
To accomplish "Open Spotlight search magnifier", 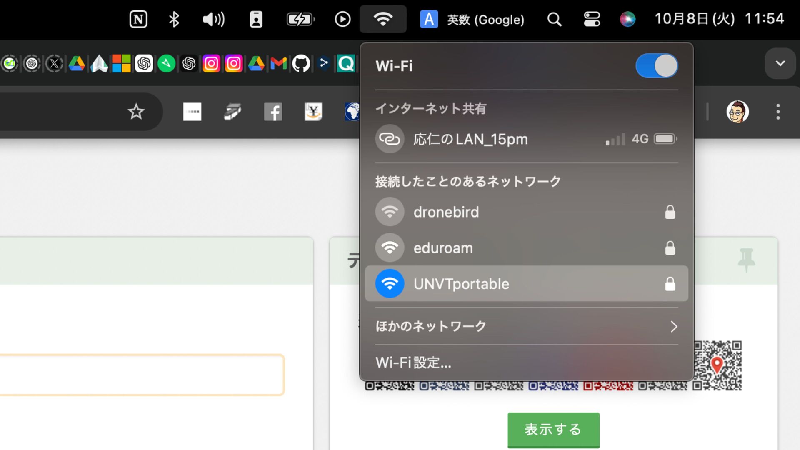I will (x=554, y=19).
